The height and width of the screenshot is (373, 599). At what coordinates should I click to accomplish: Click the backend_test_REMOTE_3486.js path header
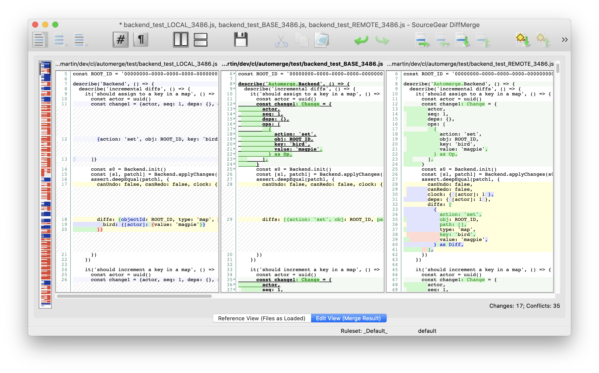click(x=470, y=64)
